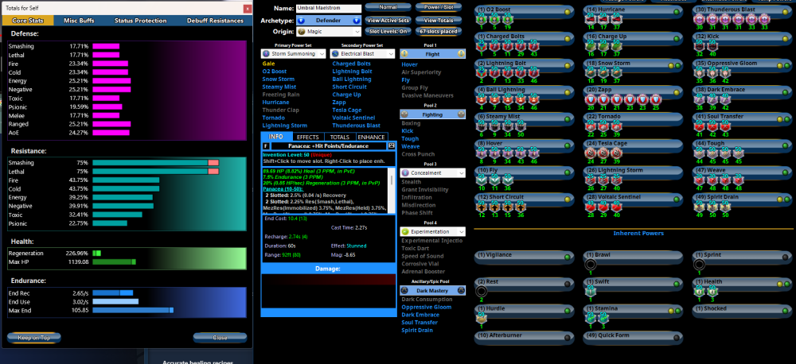Select Spirit Drain enhancement slot numbered 49
This screenshot has height=364, width=796.
click(700, 207)
